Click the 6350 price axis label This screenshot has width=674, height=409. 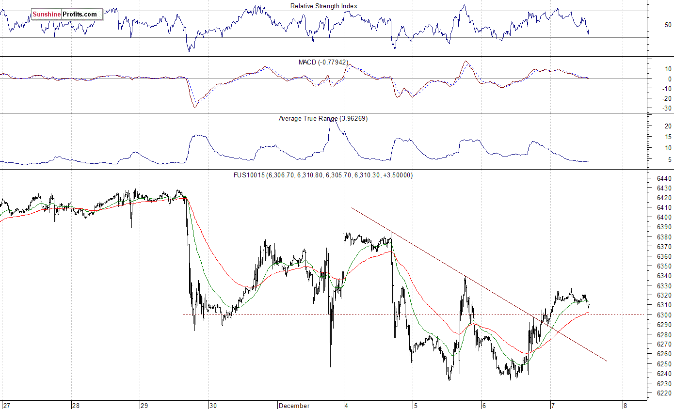pyautogui.click(x=664, y=266)
